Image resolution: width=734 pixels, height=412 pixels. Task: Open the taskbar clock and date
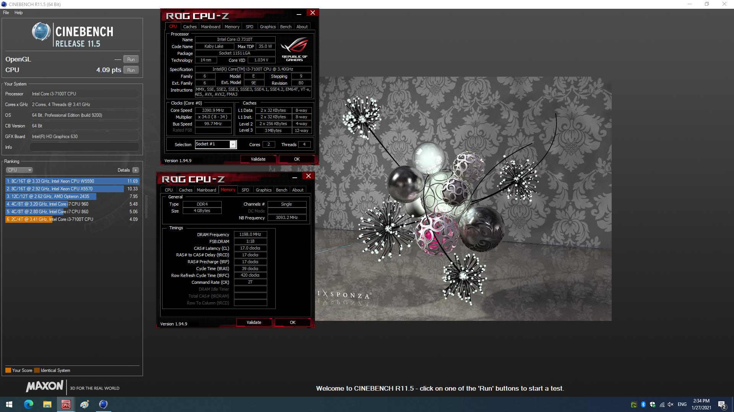(x=701, y=404)
